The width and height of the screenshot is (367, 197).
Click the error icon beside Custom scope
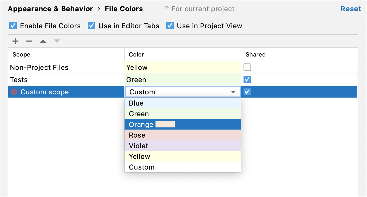point(14,92)
